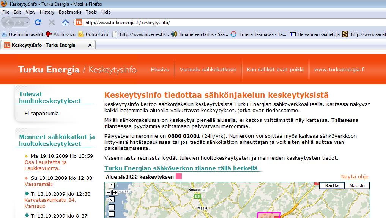This screenshot has width=386, height=218.
Task: Open the Tools menu
Action: [x=91, y=12]
